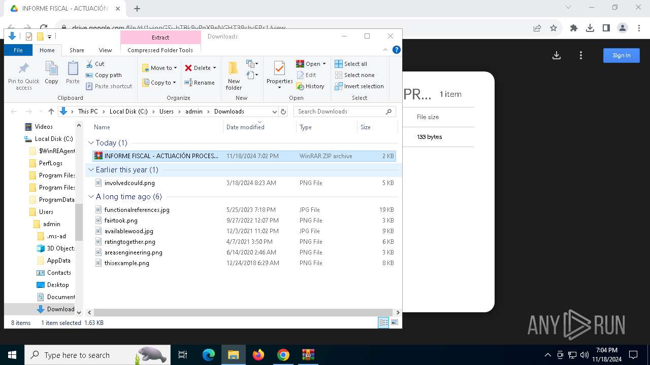Switch to the Home ribbon tab
Image resolution: width=650 pixels, height=365 pixels.
[47, 50]
